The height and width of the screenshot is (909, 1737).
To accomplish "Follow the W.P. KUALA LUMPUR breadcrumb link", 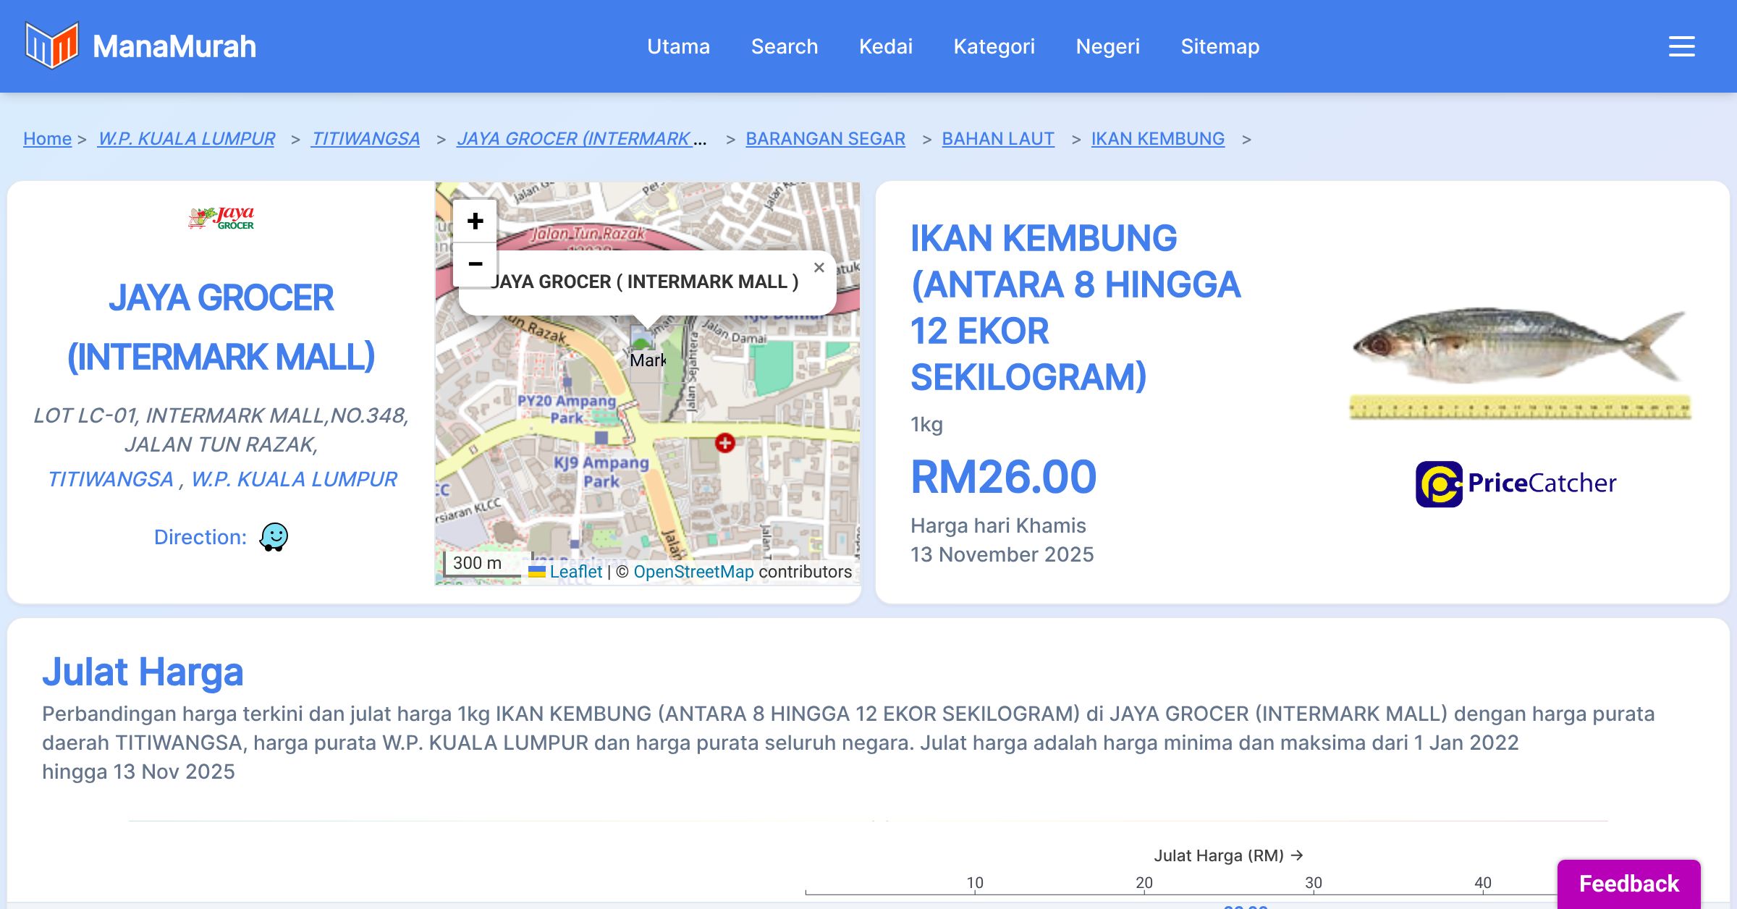I will pos(186,138).
